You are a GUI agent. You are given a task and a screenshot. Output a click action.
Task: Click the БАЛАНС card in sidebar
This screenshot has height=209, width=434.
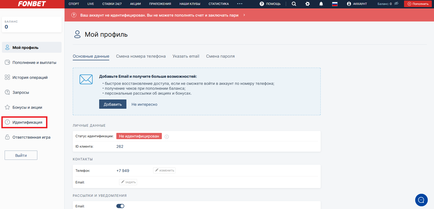(32, 24)
